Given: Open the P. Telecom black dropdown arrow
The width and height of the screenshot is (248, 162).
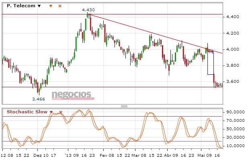Looking at the screenshot, I should pos(39,6).
